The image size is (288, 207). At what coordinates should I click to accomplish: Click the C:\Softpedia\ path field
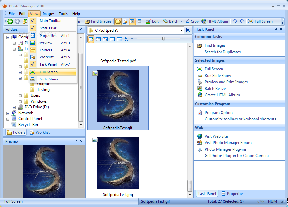pos(135,30)
